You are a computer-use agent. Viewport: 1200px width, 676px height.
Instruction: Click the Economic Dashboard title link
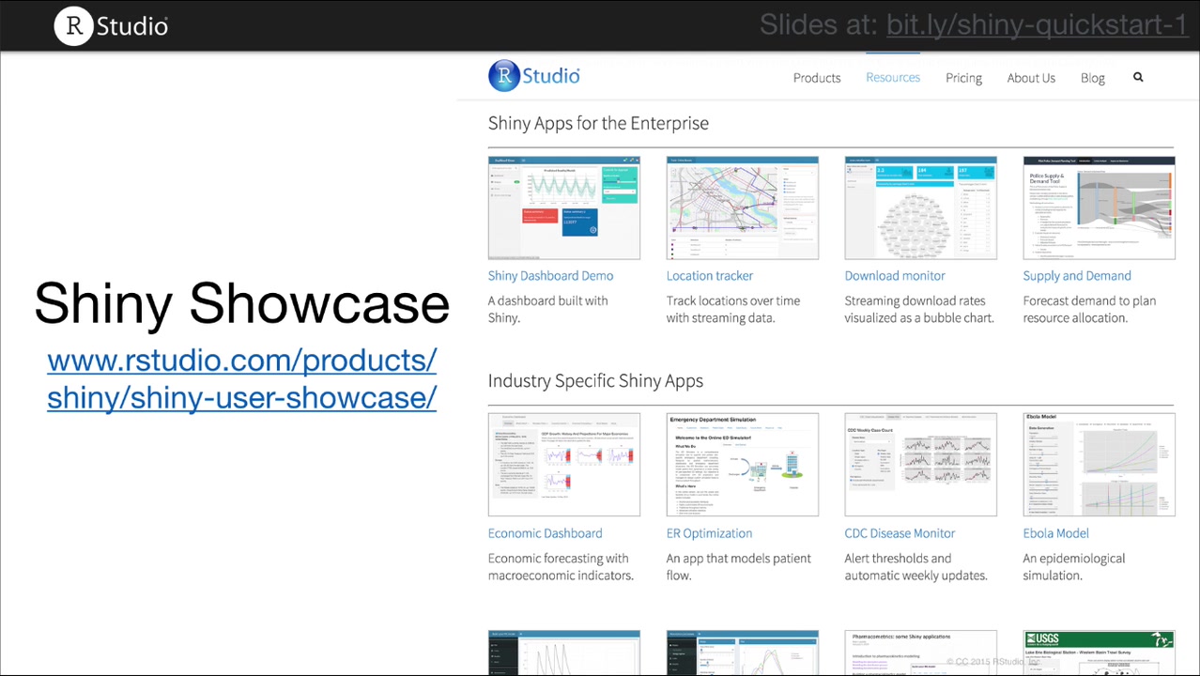click(x=545, y=533)
